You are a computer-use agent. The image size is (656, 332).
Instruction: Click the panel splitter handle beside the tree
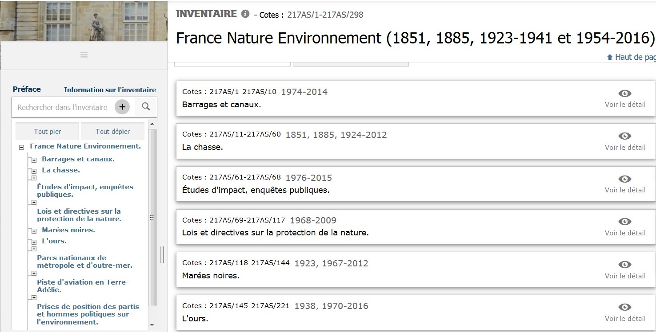(x=162, y=254)
